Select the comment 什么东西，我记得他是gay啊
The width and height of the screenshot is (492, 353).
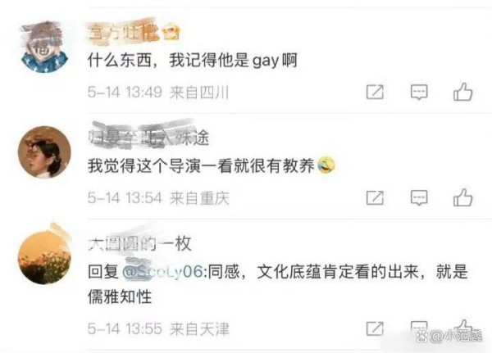pyautogui.click(x=193, y=60)
